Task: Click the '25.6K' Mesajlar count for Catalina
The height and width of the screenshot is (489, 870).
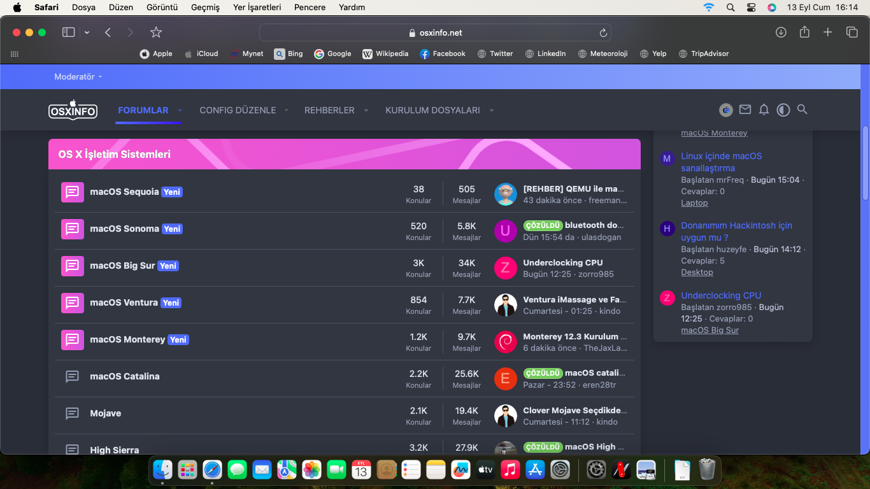Action: pos(467,374)
